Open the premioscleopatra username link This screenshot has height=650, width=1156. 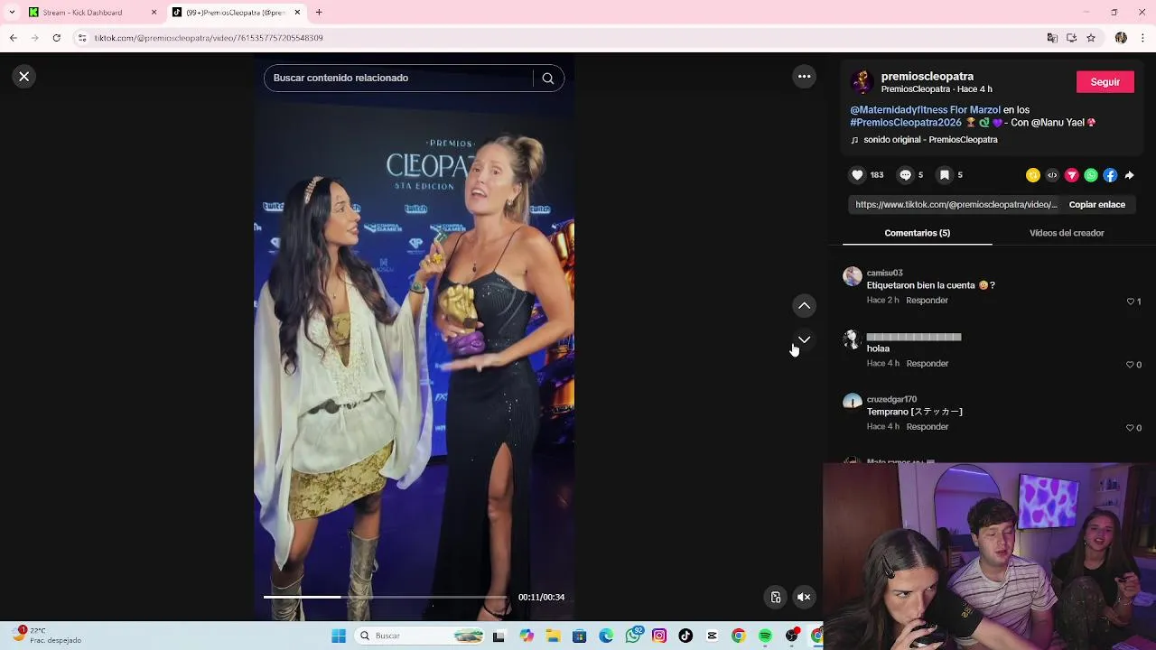pos(927,77)
